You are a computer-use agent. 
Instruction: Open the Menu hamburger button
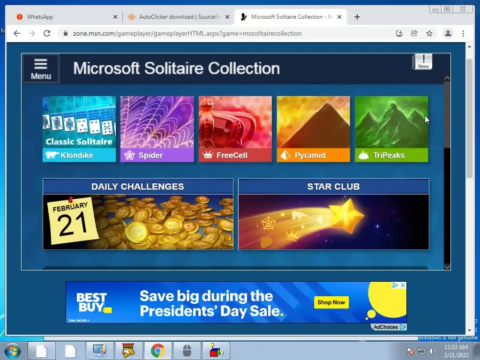click(41, 69)
